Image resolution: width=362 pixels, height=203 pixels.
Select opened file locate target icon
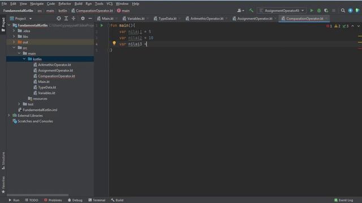[x=59, y=19]
